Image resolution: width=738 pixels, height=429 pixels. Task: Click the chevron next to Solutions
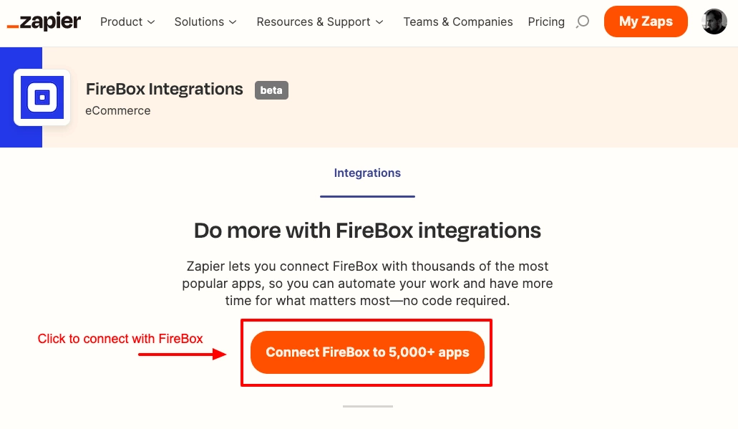(233, 22)
